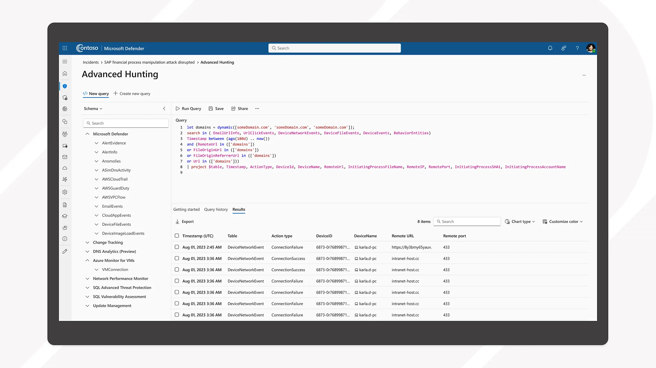Collapse the schema panel with the arrow

(164, 109)
